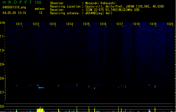Click the 1317 time marker
This screenshot has height=112, width=176.
pyautogui.click(x=120, y=24)
